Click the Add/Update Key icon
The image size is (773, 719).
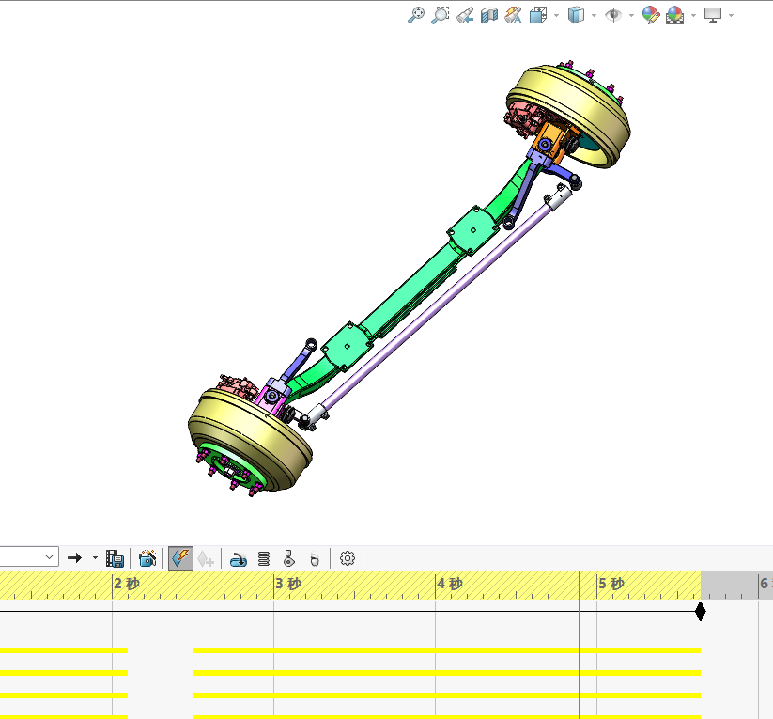pyautogui.click(x=205, y=559)
